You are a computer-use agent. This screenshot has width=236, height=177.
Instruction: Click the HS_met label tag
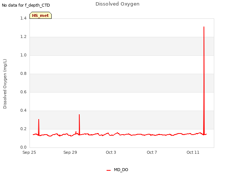[41, 15]
